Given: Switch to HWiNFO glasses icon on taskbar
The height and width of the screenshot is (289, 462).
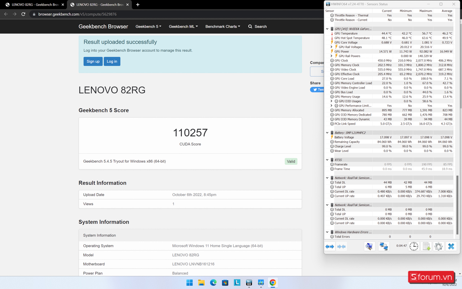Looking at the screenshot, I should tap(261, 282).
